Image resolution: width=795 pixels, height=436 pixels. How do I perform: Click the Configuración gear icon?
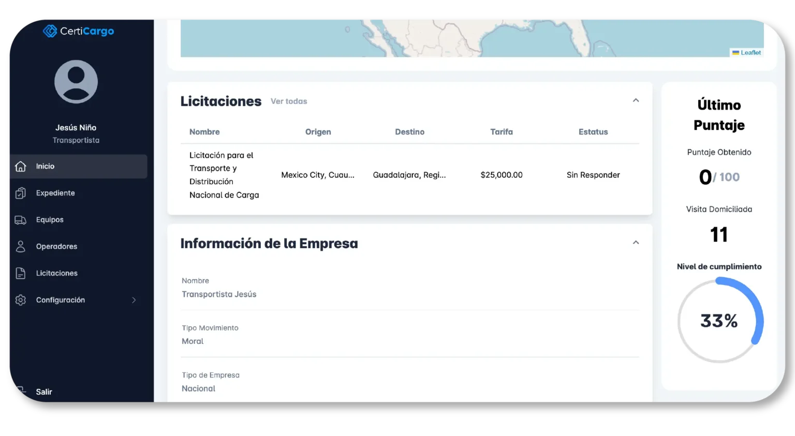point(21,300)
